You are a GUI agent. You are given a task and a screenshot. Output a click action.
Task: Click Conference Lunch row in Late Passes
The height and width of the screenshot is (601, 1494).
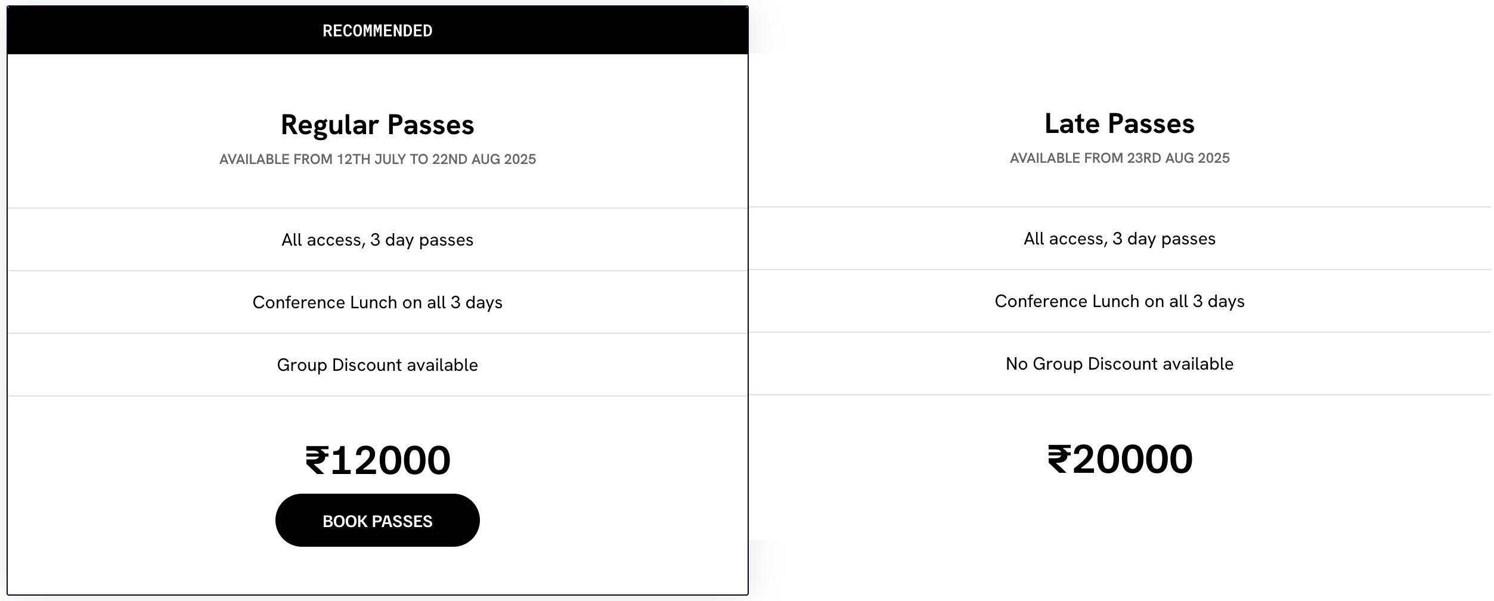point(1119,301)
